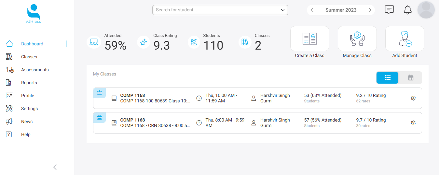Image resolution: width=439 pixels, height=175 pixels.
Task: Switch to calendar view of classes
Action: tap(410, 78)
